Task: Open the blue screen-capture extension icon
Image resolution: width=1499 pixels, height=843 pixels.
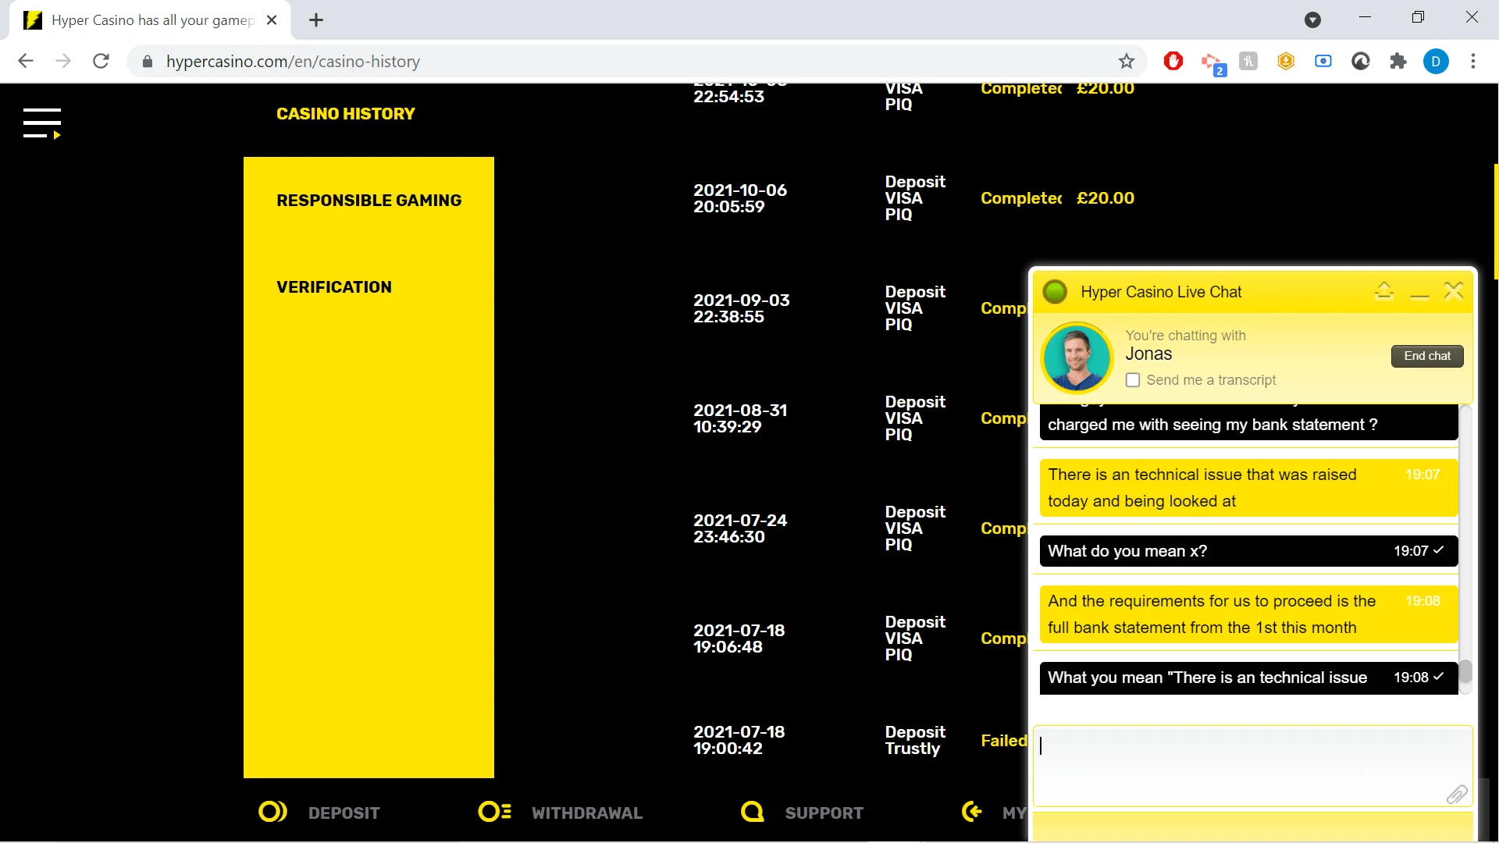Action: pos(1323,61)
